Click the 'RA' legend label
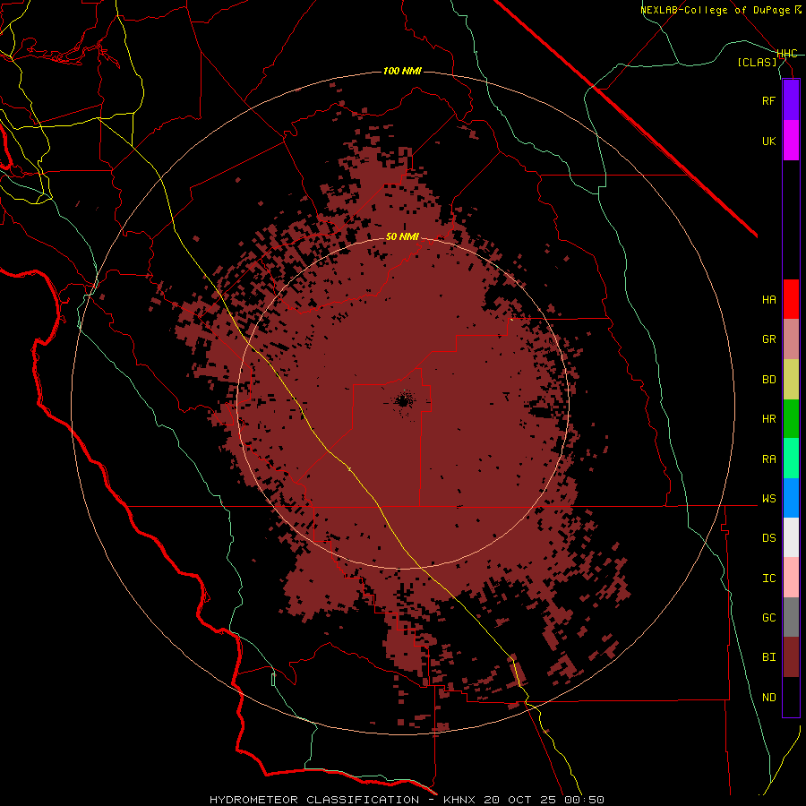 point(768,459)
